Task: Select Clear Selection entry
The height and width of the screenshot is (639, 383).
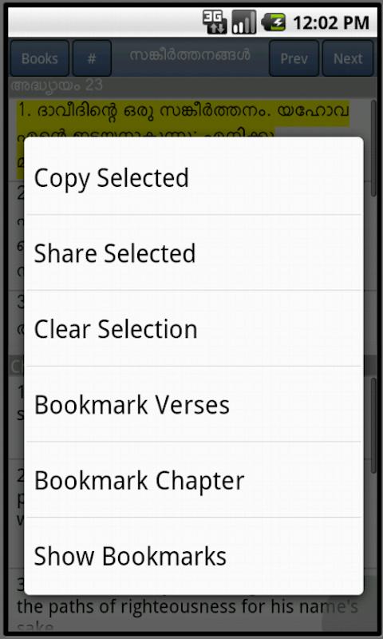Action: click(x=194, y=328)
